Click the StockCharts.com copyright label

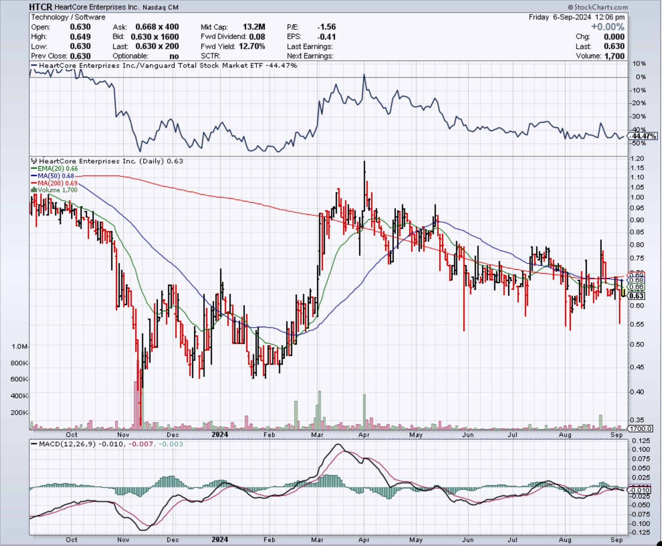(598, 7)
